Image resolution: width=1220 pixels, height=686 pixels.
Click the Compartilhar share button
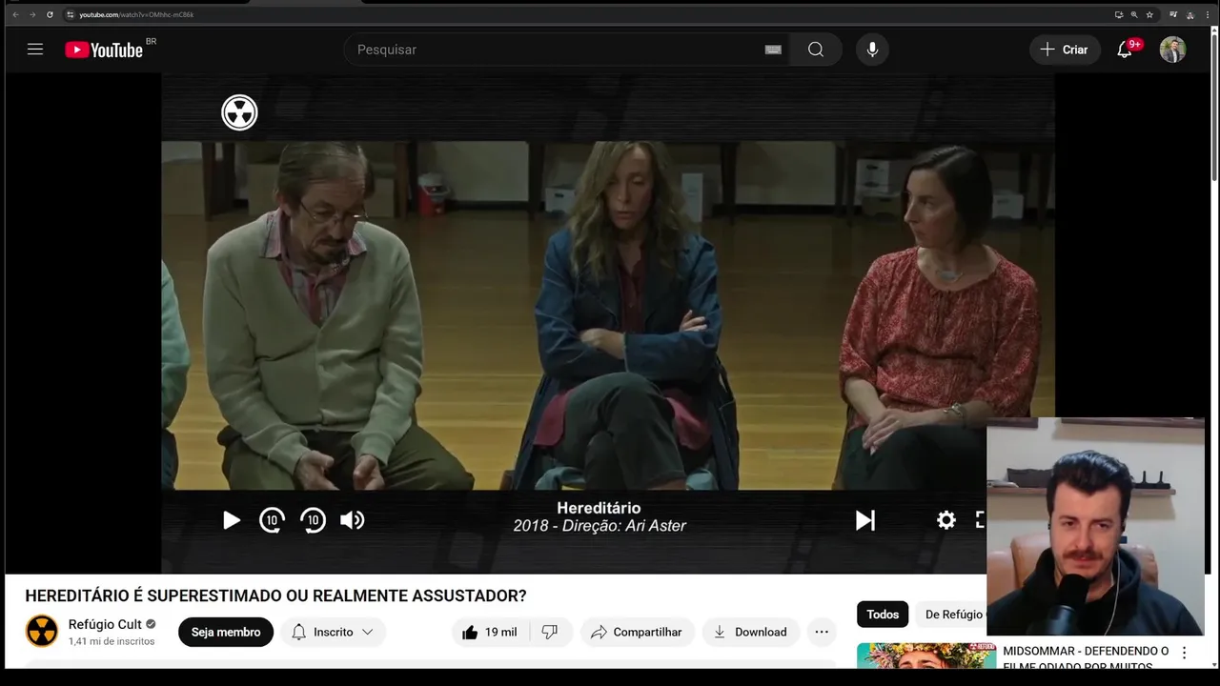pos(637,632)
